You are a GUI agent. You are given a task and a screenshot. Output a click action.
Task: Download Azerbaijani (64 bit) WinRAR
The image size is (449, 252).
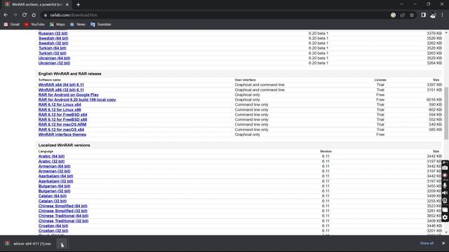56,176
